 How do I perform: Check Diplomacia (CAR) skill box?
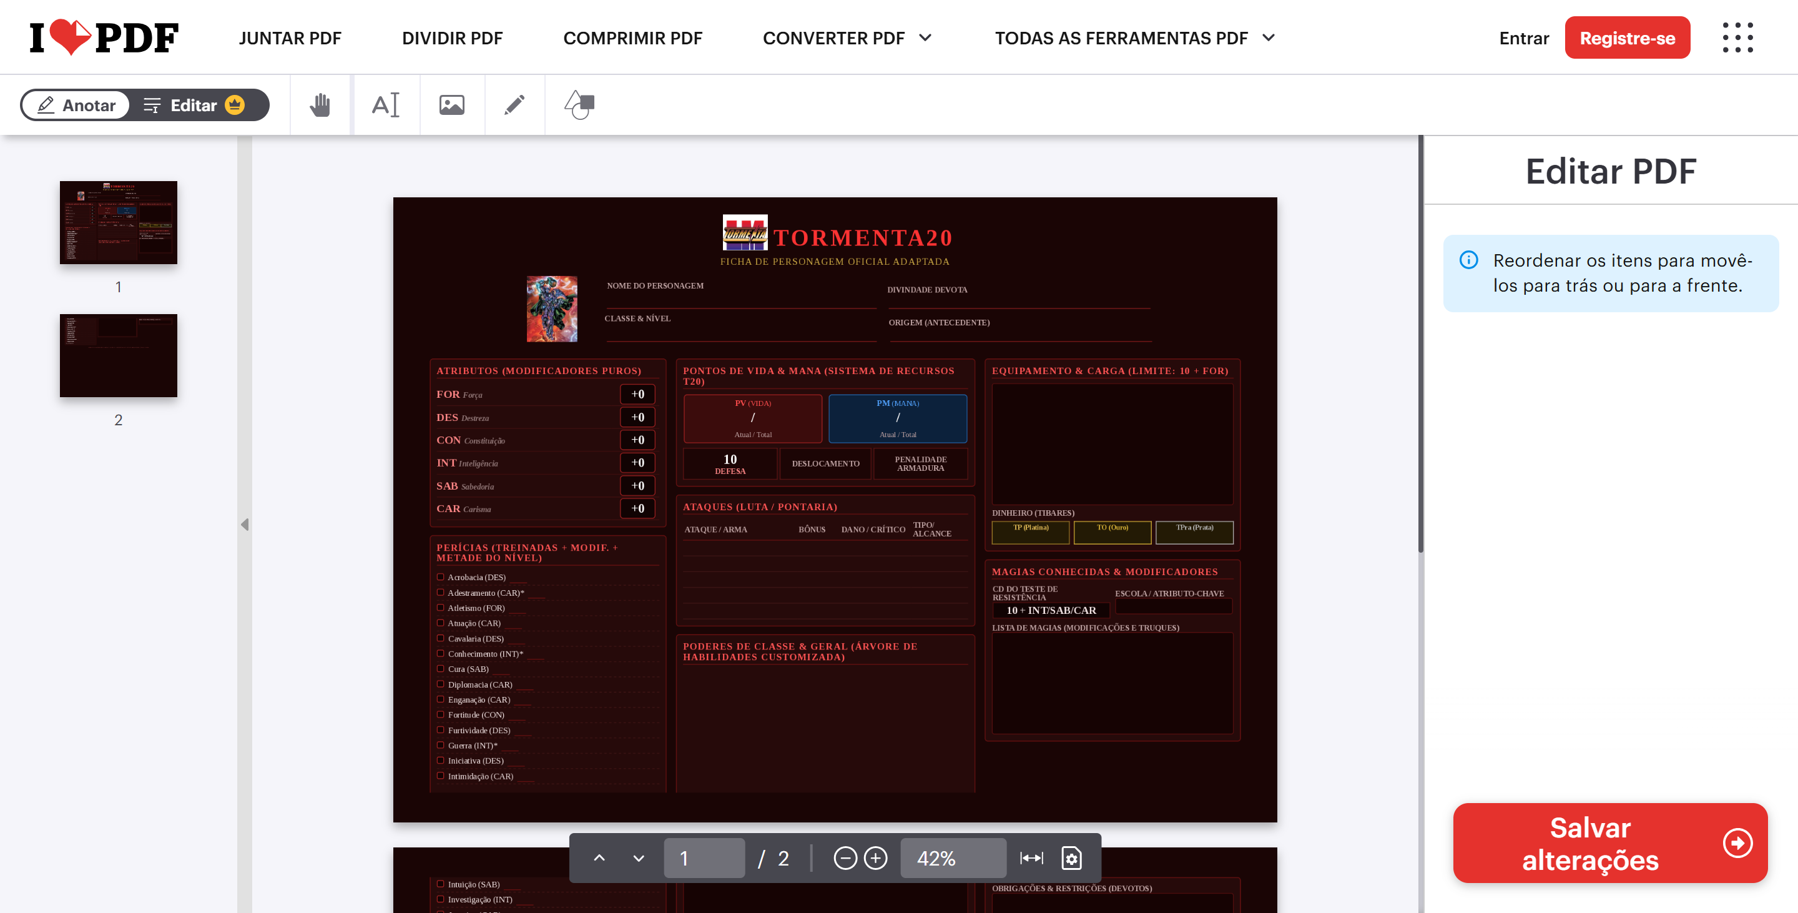tap(440, 684)
